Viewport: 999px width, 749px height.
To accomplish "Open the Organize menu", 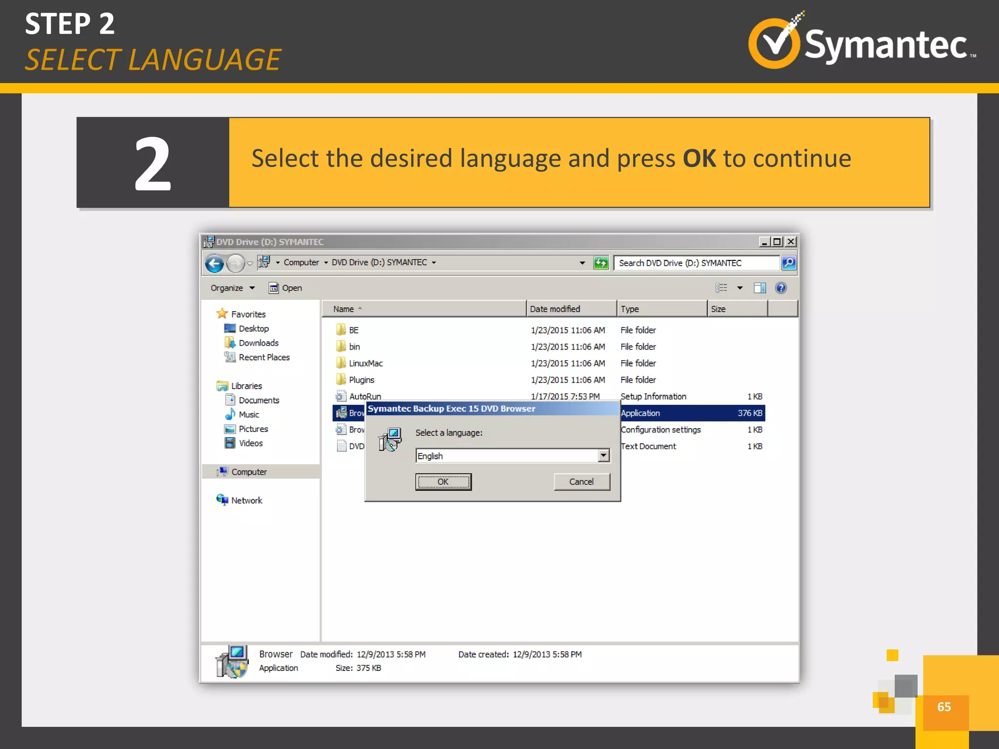I will click(232, 288).
